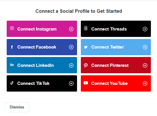Image resolution: width=157 pixels, height=116 pixels.
Task: Choose the Connect LinkedIn text label
Action: click(35, 65)
